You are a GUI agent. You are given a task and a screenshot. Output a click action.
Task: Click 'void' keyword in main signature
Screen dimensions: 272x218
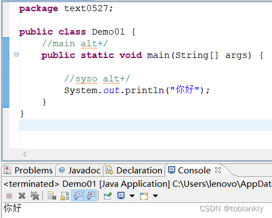[131, 55]
